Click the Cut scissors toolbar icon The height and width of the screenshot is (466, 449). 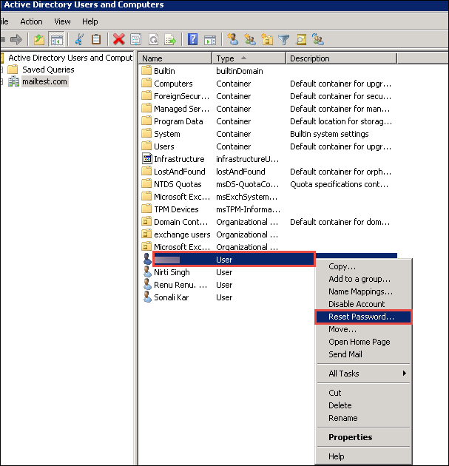pyautogui.click(x=79, y=39)
